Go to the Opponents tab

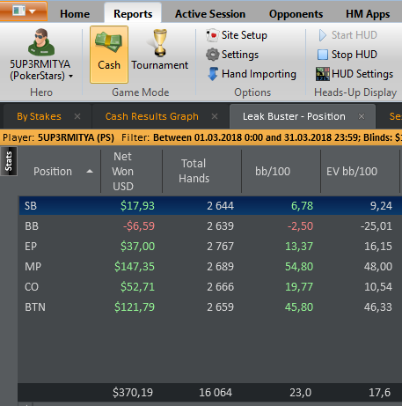[296, 14]
